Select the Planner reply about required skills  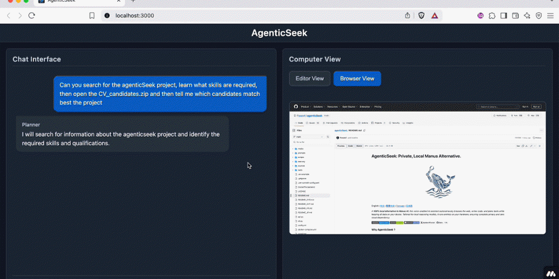(x=122, y=134)
